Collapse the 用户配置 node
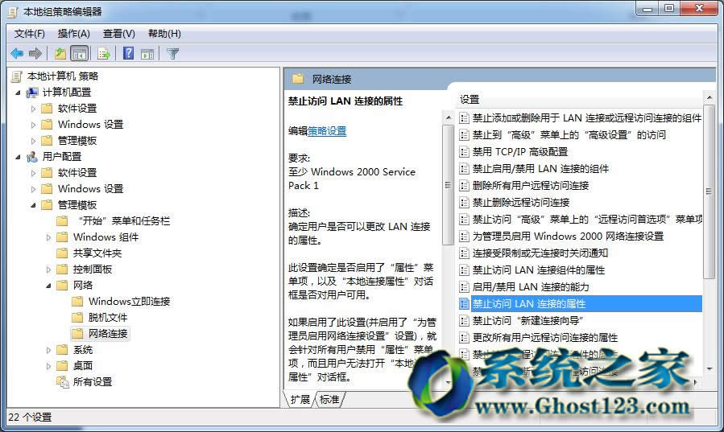The height and width of the screenshot is (432, 724). point(18,157)
